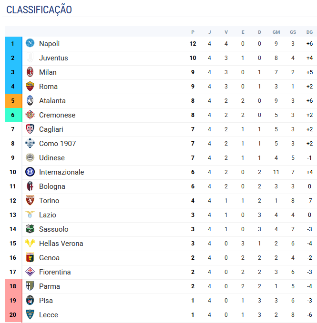This screenshot has width=317, height=323.
Task: Click the Lazio eagle crest
Action: pyautogui.click(x=30, y=215)
